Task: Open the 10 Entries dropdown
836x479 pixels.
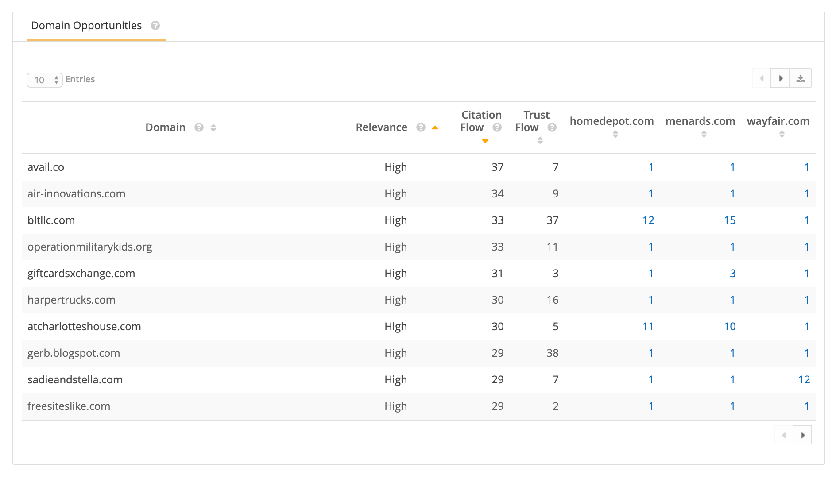Action: click(x=44, y=80)
